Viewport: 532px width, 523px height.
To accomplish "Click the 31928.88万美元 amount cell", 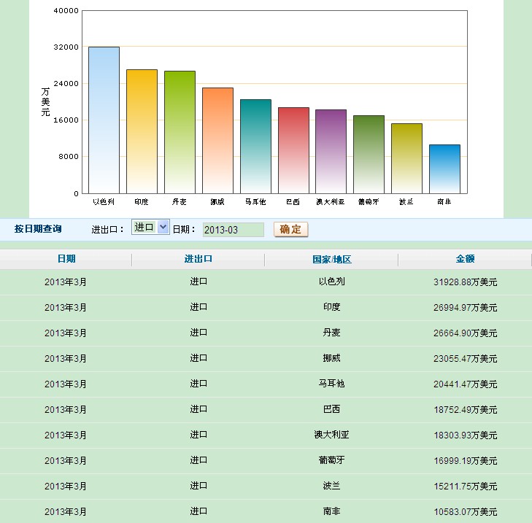I will 465,282.
